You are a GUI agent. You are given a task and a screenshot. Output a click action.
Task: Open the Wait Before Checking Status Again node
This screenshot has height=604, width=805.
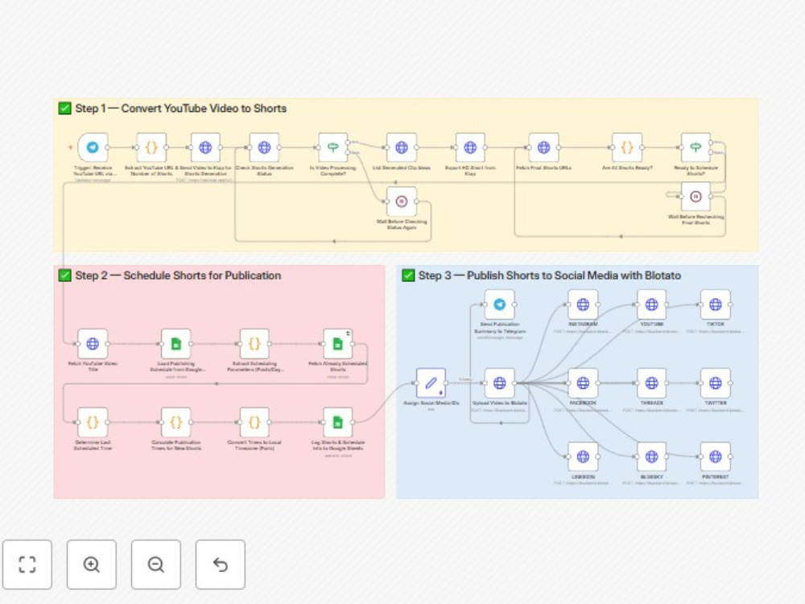[402, 201]
